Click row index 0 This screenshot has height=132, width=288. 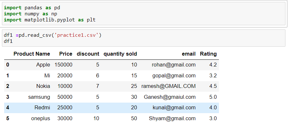point(8,65)
